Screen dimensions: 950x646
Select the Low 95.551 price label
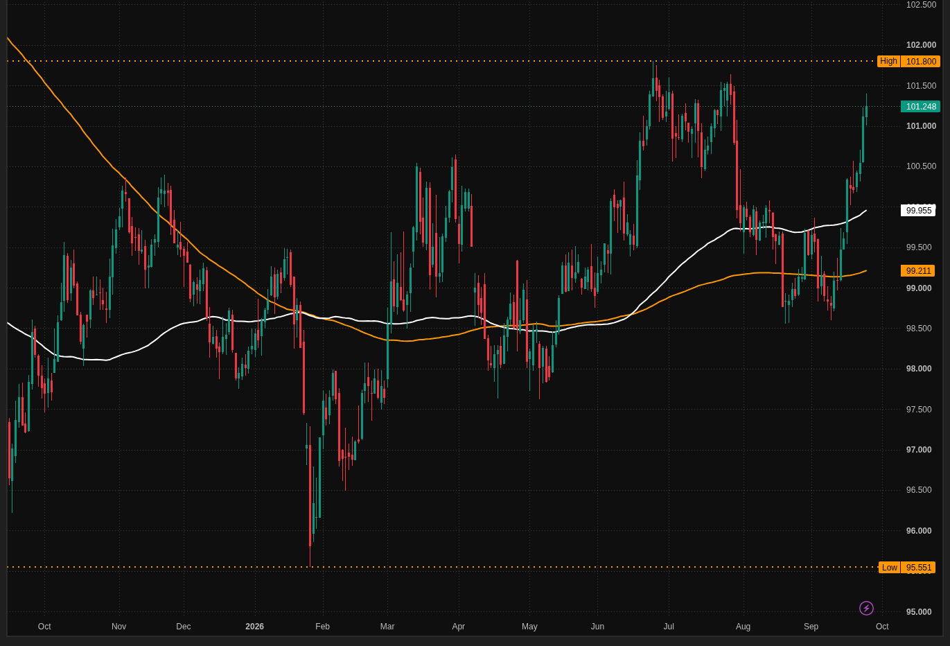(907, 568)
